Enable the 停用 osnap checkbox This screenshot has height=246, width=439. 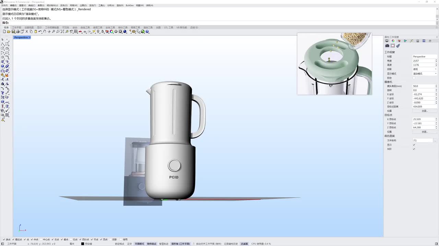121,240
